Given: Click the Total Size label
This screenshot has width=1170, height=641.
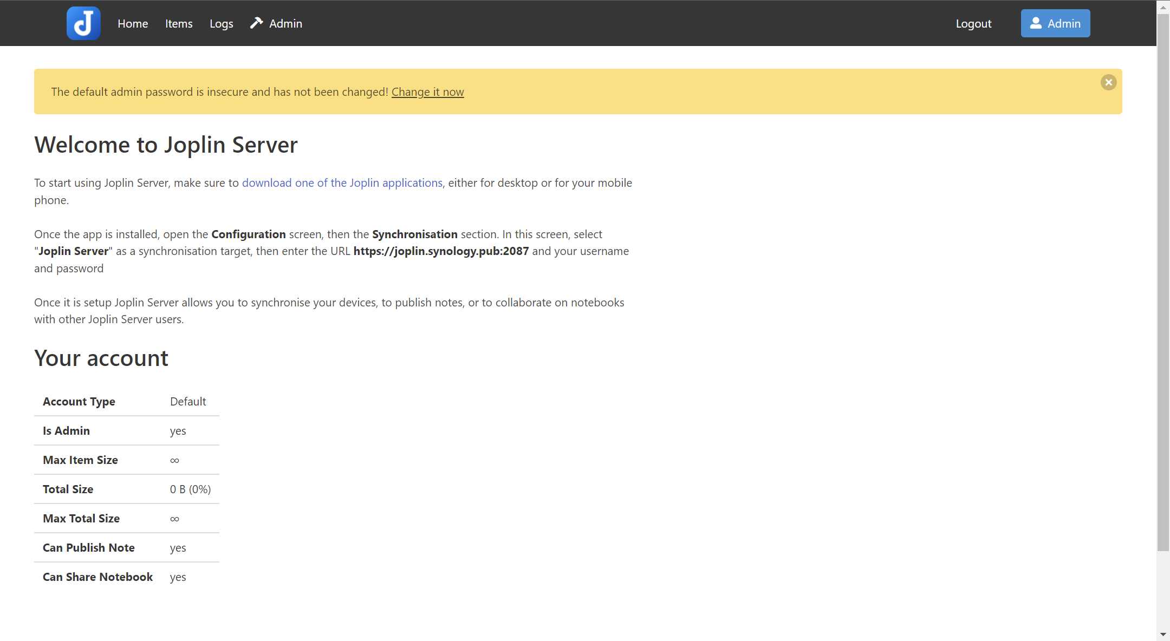Looking at the screenshot, I should [68, 489].
